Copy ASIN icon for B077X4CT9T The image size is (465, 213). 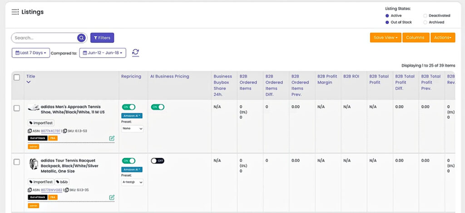pos(30,131)
